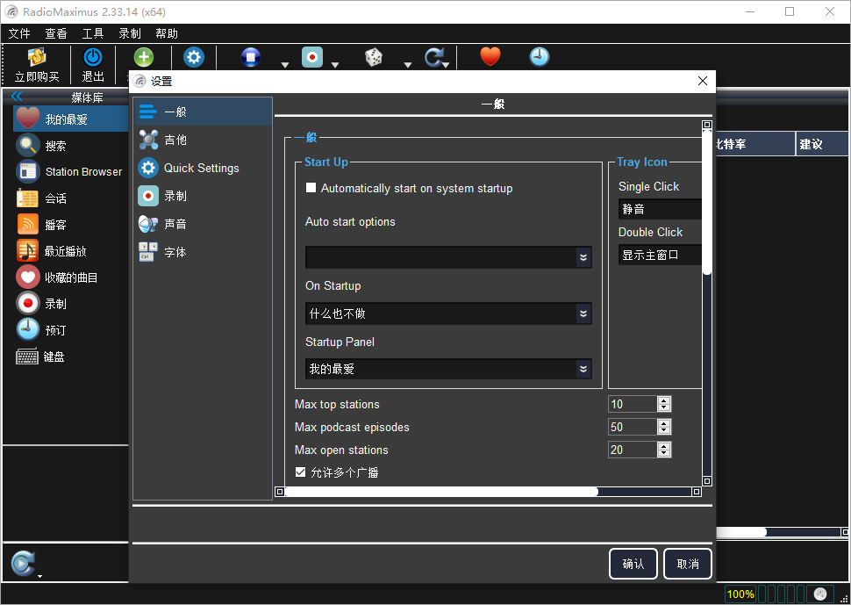Click the 取消 button
The image size is (851, 605).
pos(687,564)
